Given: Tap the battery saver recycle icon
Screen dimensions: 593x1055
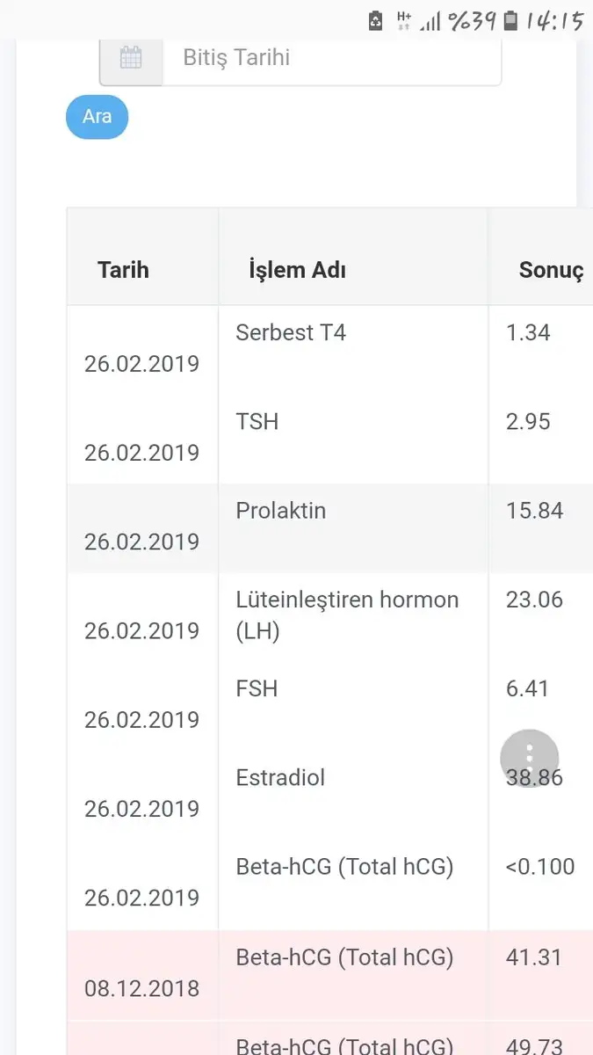Looking at the screenshot, I should 375,20.
